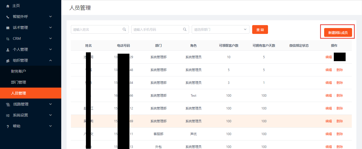Click the Test role cell
362x149 pixels.
click(193, 96)
